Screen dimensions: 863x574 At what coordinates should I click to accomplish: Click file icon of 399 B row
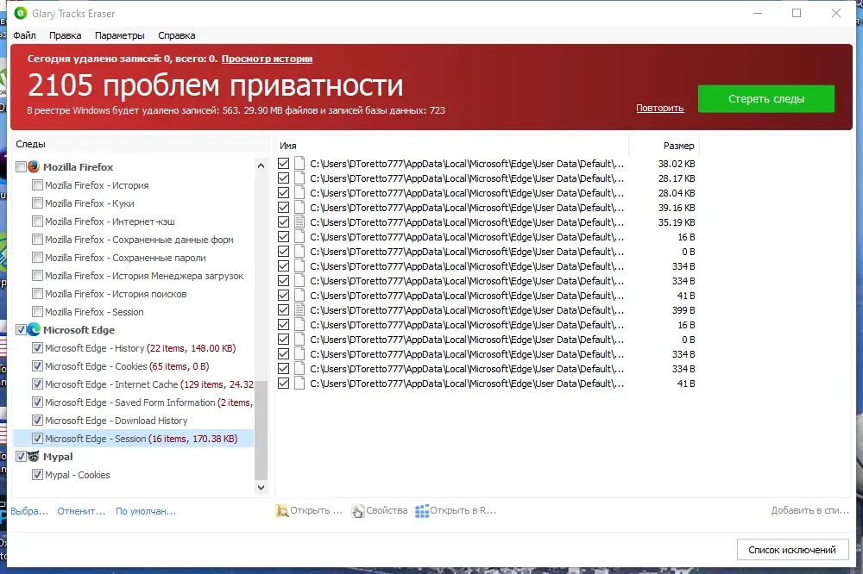pos(299,310)
